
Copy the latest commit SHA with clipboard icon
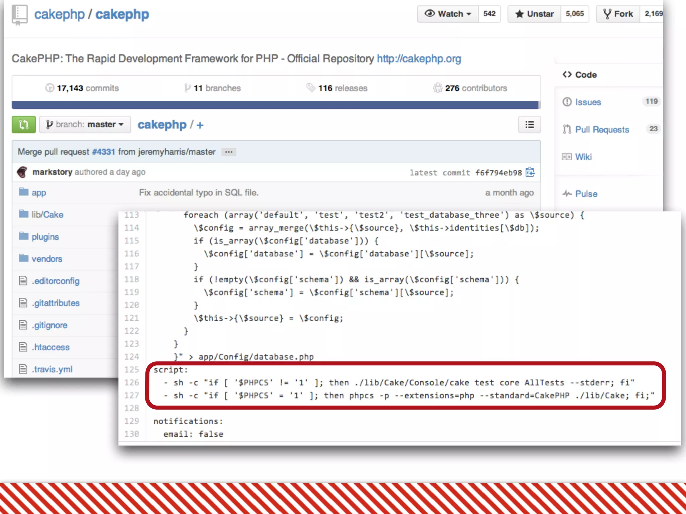pyautogui.click(x=530, y=172)
